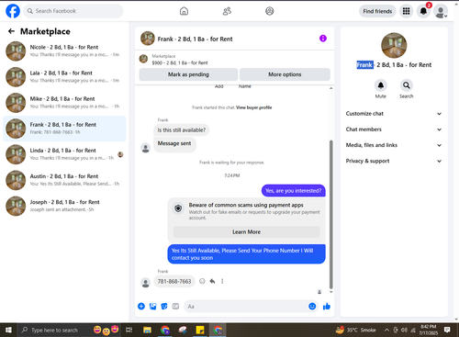Open View buyer profile link

tap(253, 107)
